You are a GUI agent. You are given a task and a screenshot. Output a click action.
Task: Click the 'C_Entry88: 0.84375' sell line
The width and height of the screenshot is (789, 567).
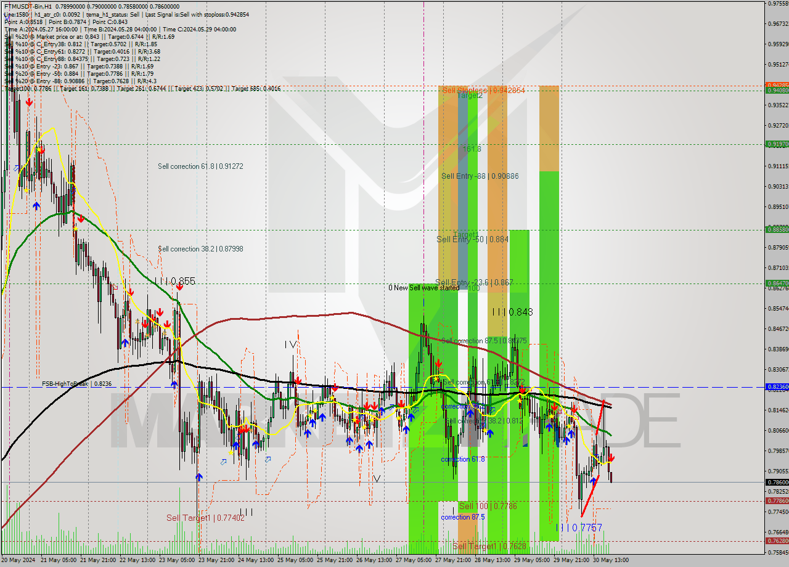tap(82, 59)
